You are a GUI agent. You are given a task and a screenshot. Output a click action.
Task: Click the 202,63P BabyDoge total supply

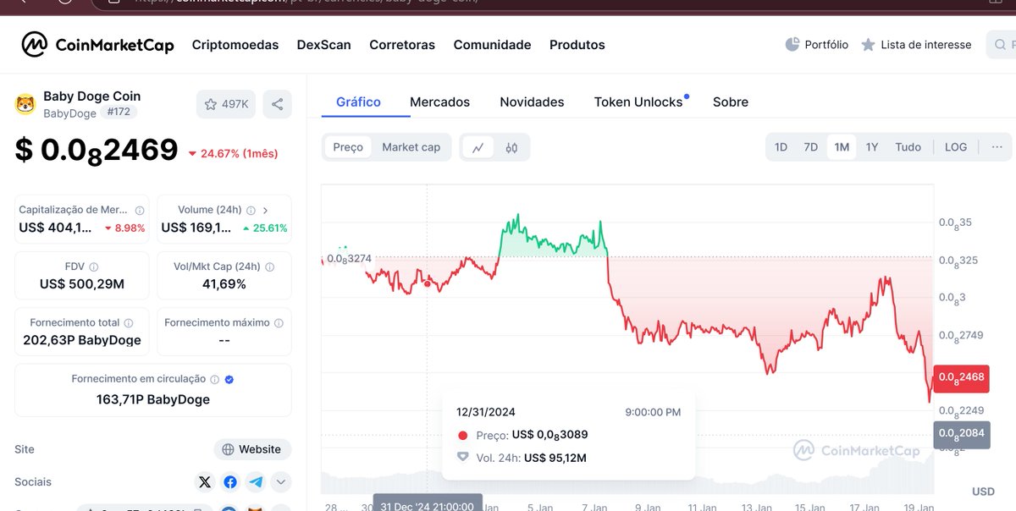(82, 341)
